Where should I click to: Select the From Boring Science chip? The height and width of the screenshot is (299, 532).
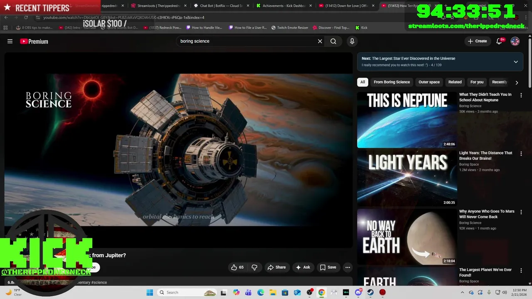(x=392, y=82)
